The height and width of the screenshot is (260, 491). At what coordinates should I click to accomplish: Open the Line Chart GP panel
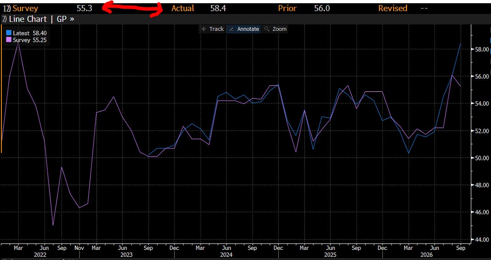click(38, 19)
